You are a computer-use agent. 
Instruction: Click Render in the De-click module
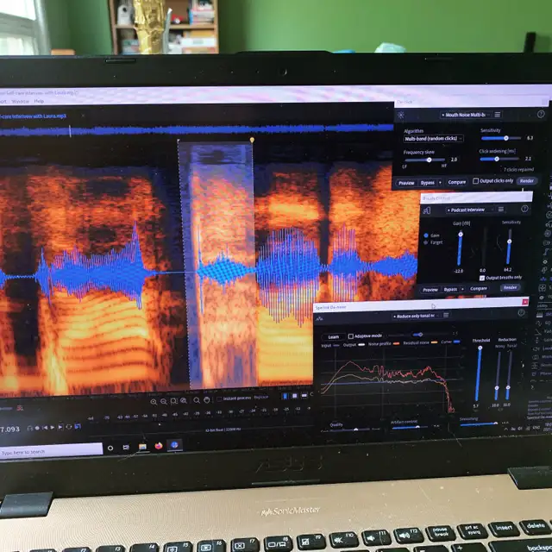[x=527, y=180]
